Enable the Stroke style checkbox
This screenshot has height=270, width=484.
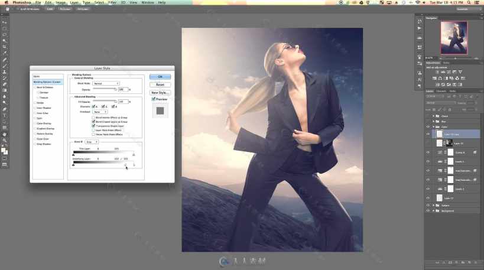tap(35, 103)
